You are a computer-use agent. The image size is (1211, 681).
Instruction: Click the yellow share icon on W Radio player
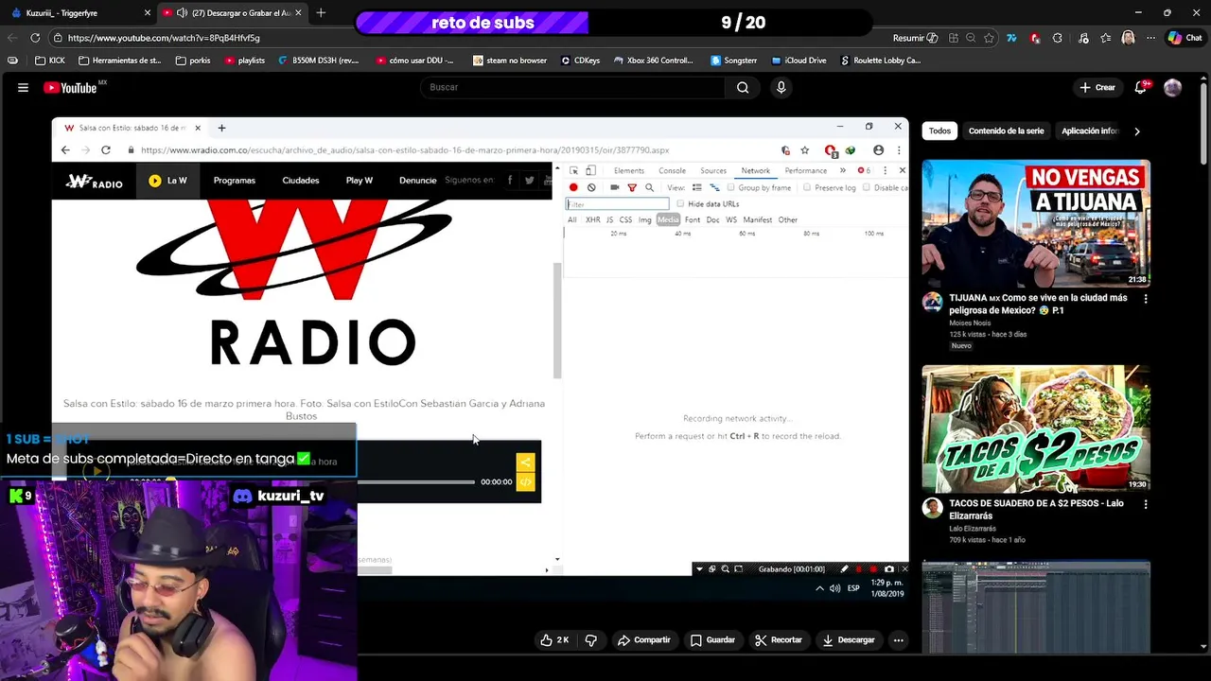(x=525, y=463)
